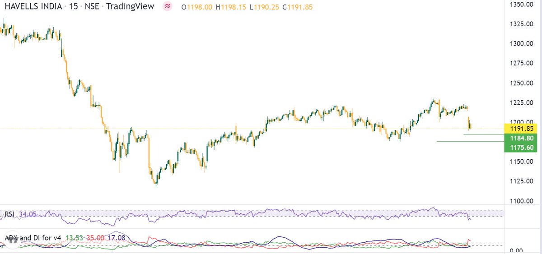Click the 1350.00 price axis label

pos(522,4)
